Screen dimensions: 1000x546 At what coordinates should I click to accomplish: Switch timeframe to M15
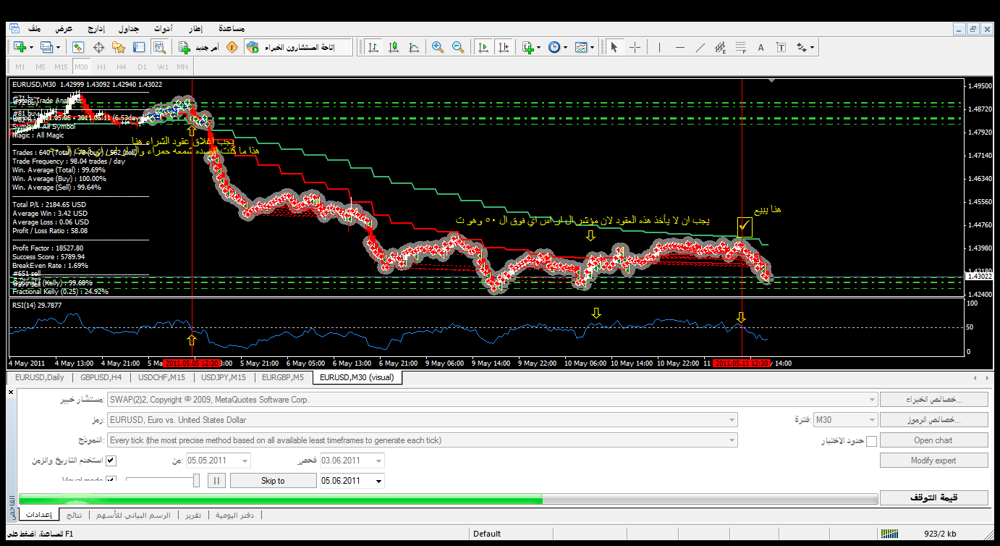point(61,67)
